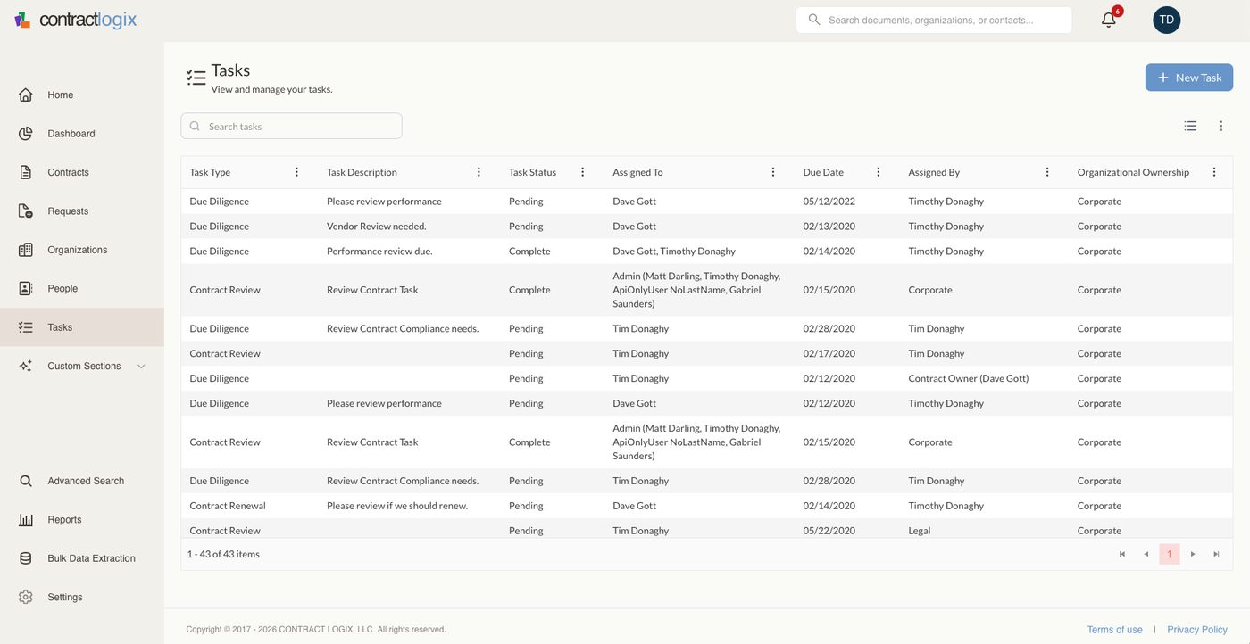Click the Reports bar chart icon

[26, 520]
